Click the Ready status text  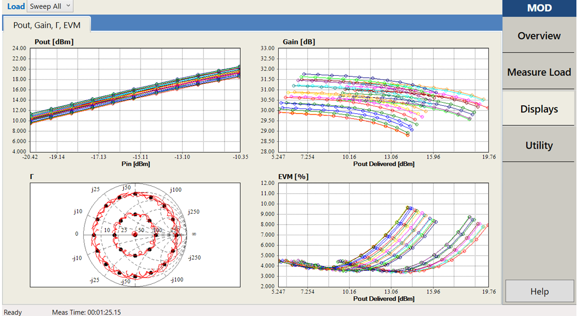pos(13,312)
